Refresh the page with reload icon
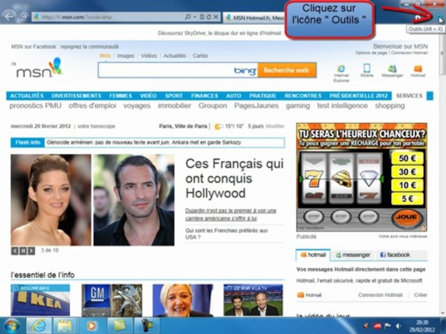 (209, 17)
